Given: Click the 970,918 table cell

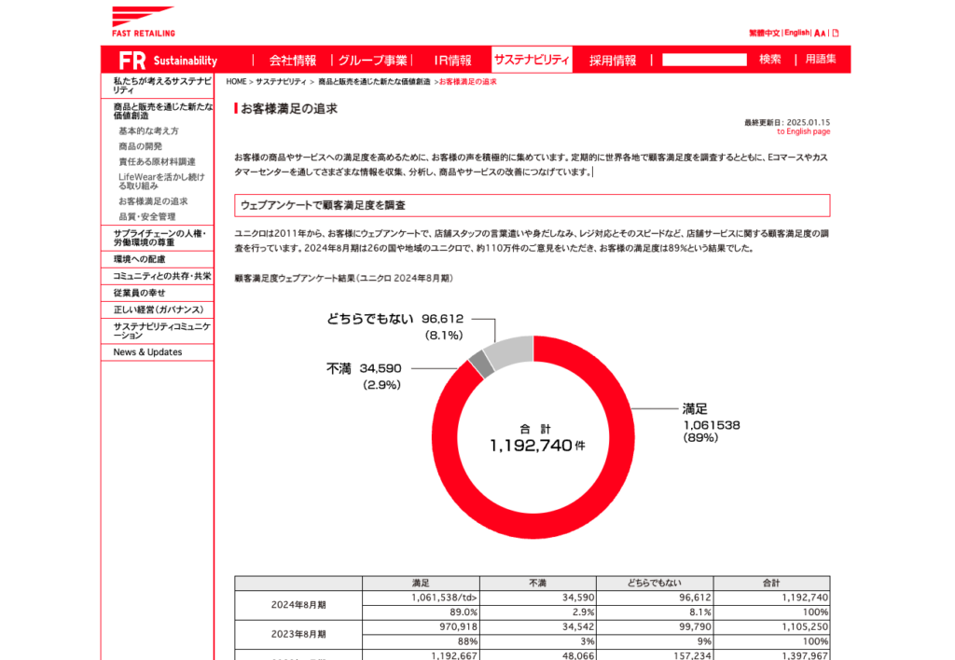Looking at the screenshot, I should coord(421,627).
